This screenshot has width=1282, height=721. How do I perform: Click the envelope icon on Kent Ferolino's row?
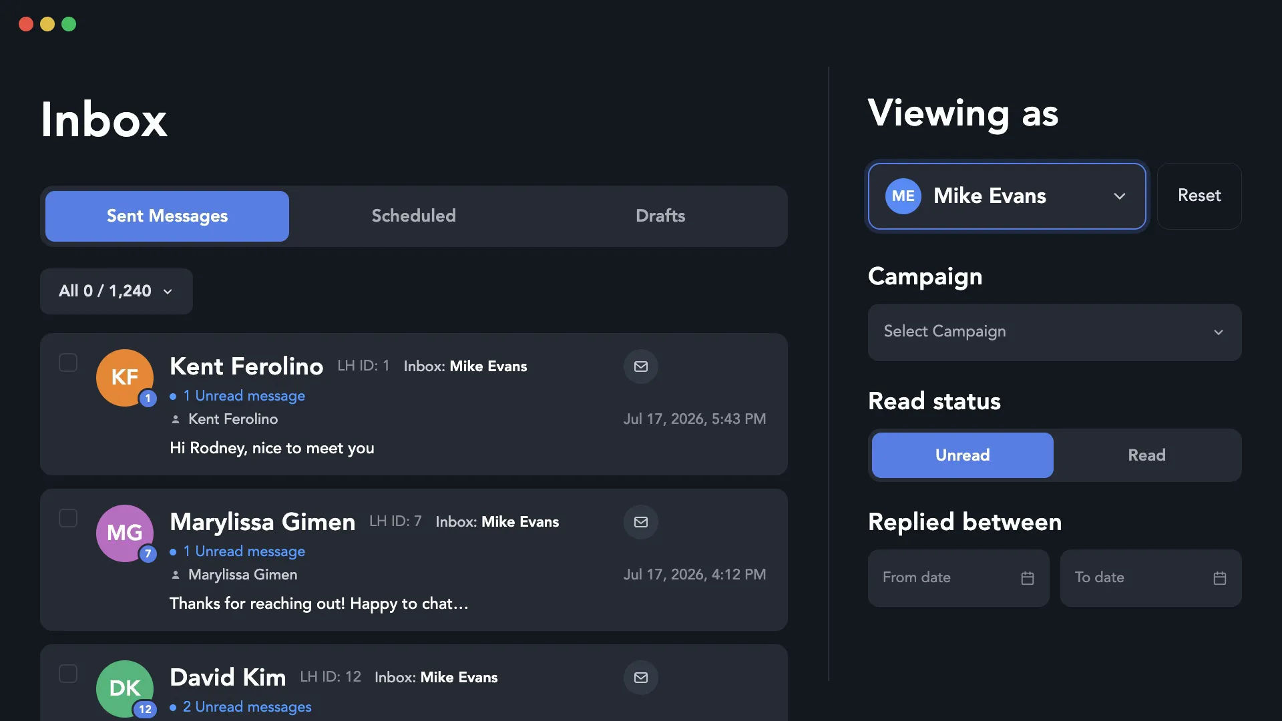pos(640,367)
